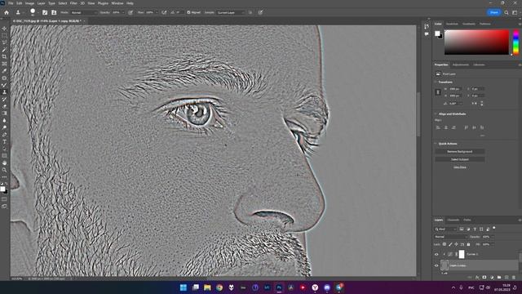
Task: Open File Explorer from taskbar
Action: pyautogui.click(x=207, y=287)
